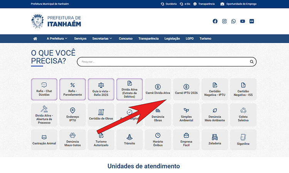Click the Flickr icon in header

[x=252, y=21]
